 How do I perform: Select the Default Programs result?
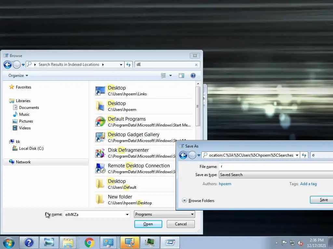coord(143,122)
